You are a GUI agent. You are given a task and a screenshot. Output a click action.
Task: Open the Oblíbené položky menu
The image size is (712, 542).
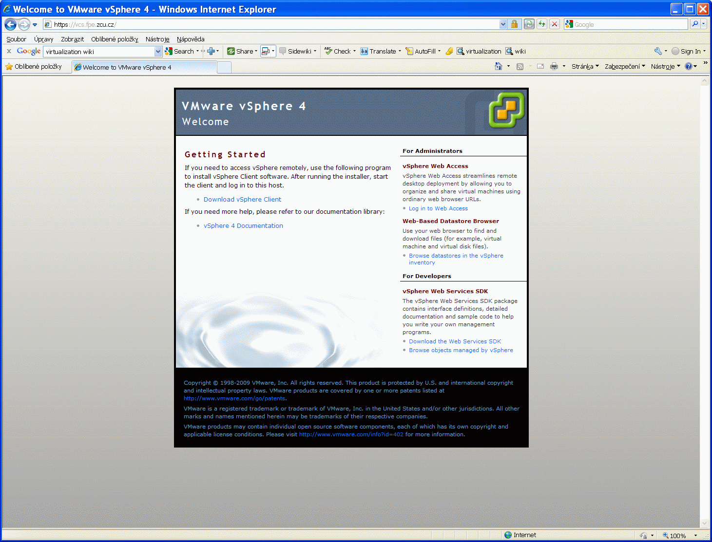coord(115,39)
